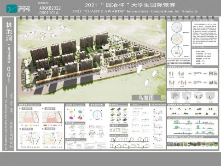The width and height of the screenshot is (221, 166).
Task: Click the red wind analysis diagram
Action: click(x=80, y=118)
